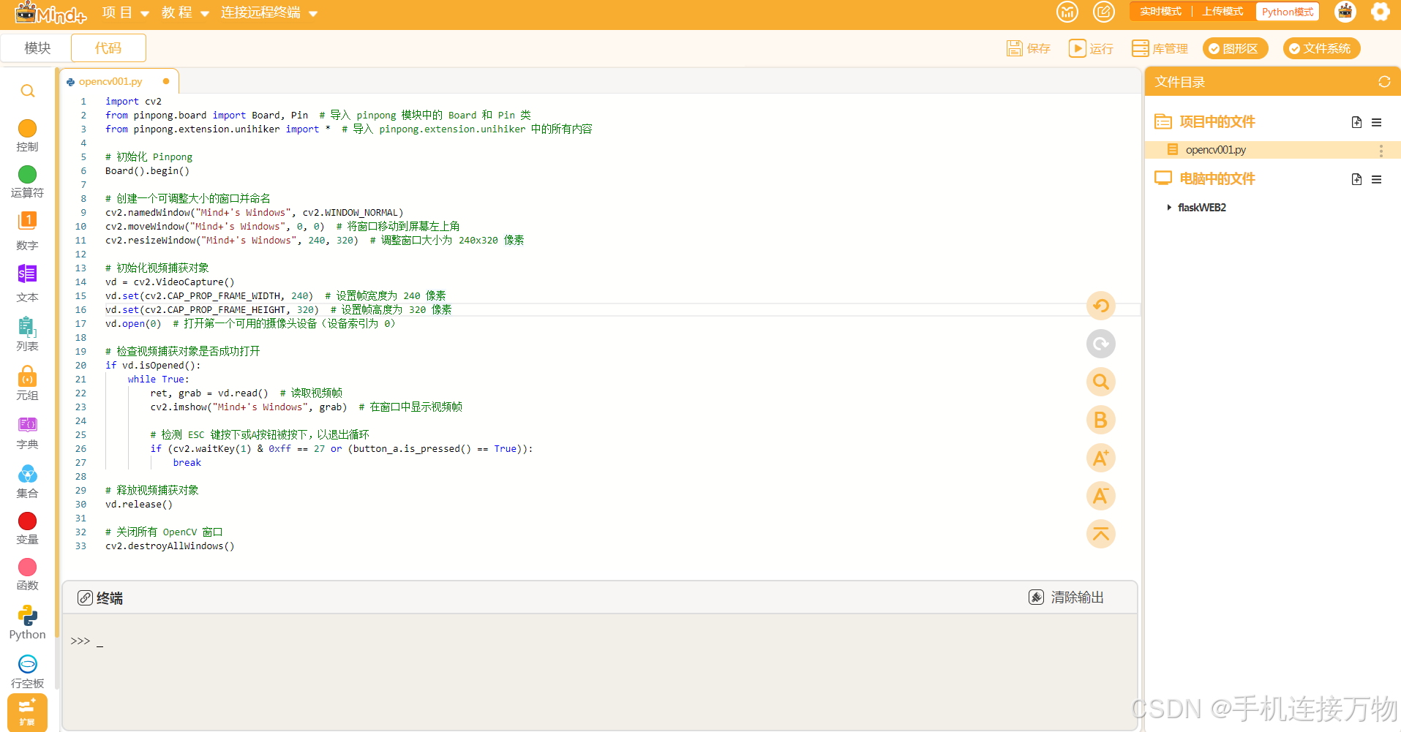Open the settings gear in top bar
This screenshot has width=1401, height=732.
[x=1380, y=12]
